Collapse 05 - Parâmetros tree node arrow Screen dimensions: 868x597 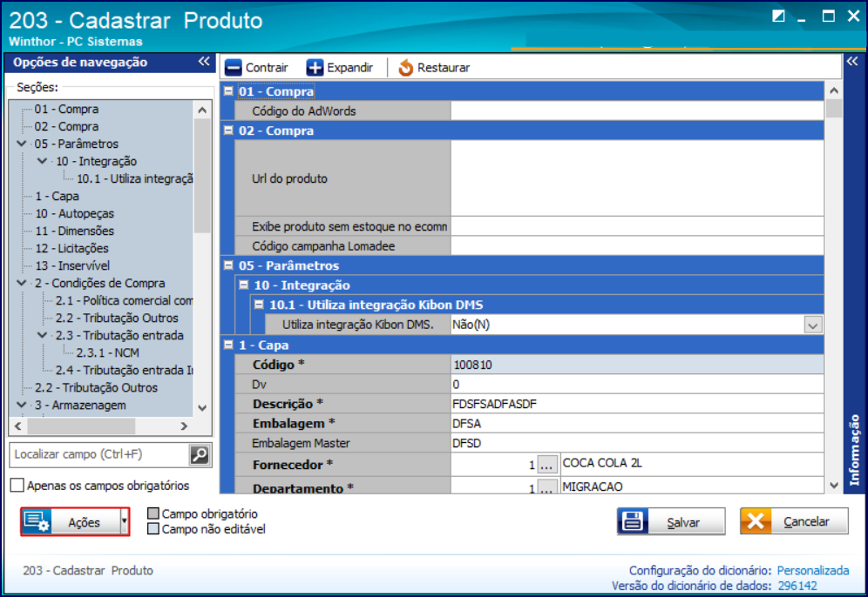tap(22, 144)
